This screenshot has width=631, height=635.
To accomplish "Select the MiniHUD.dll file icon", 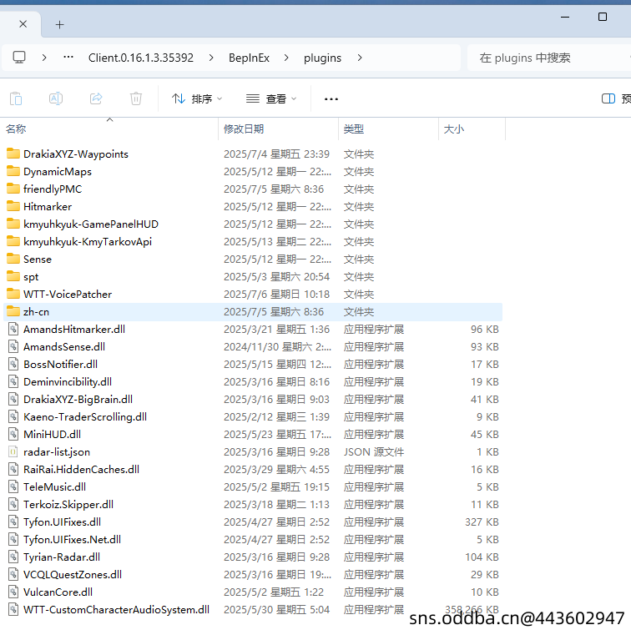I will click(13, 434).
